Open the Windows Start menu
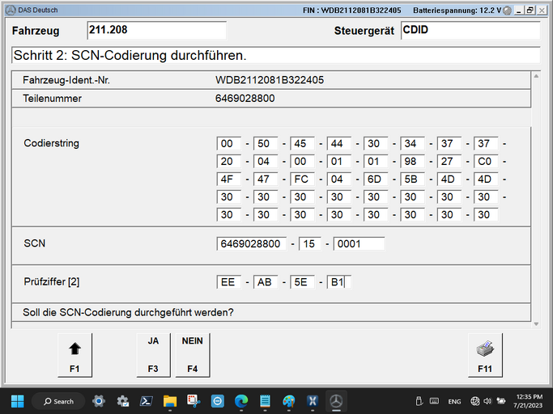The height and width of the screenshot is (414, 553). click(x=17, y=401)
